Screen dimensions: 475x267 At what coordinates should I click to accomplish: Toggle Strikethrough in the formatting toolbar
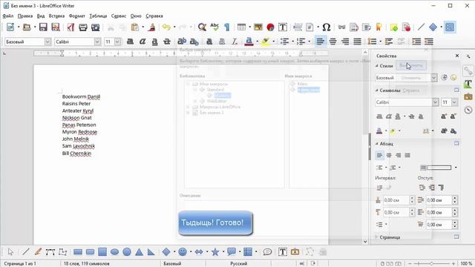click(x=166, y=42)
